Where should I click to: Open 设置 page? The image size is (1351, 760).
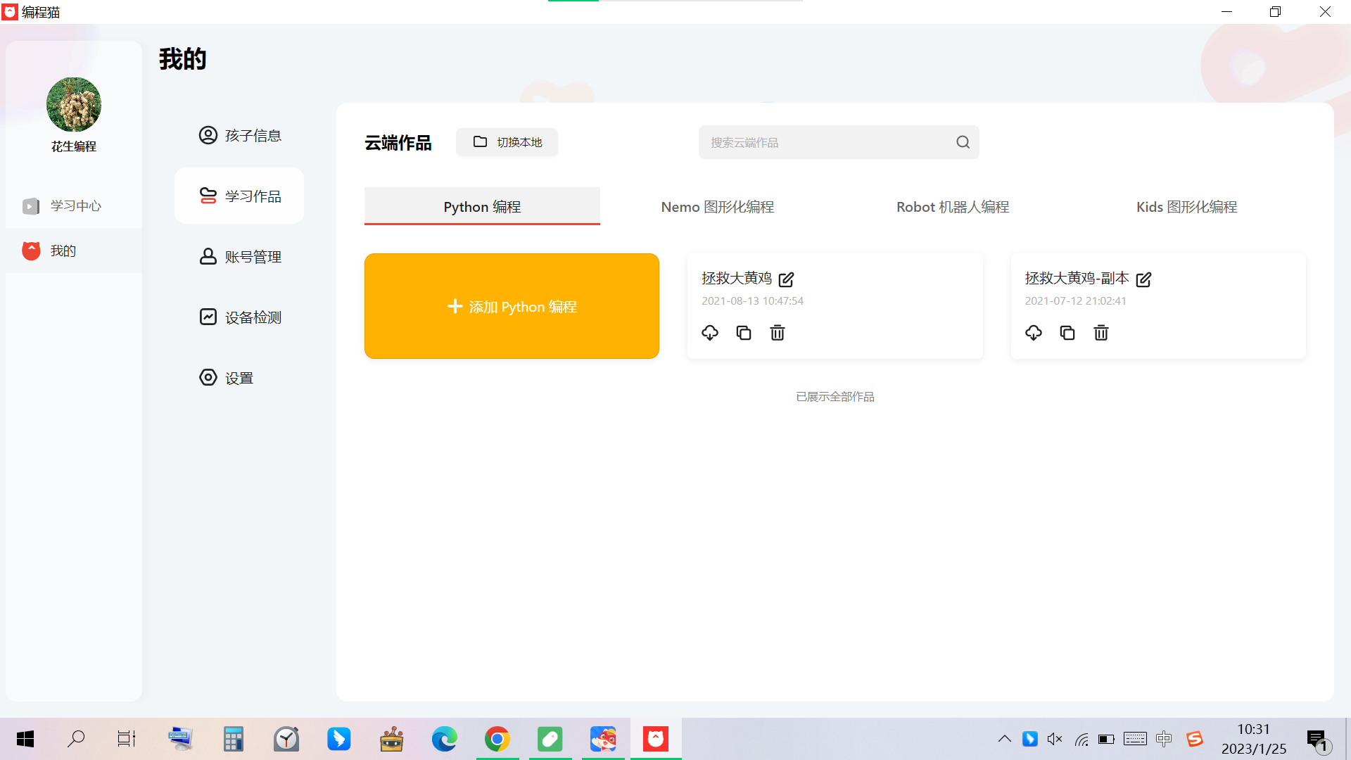click(x=239, y=378)
